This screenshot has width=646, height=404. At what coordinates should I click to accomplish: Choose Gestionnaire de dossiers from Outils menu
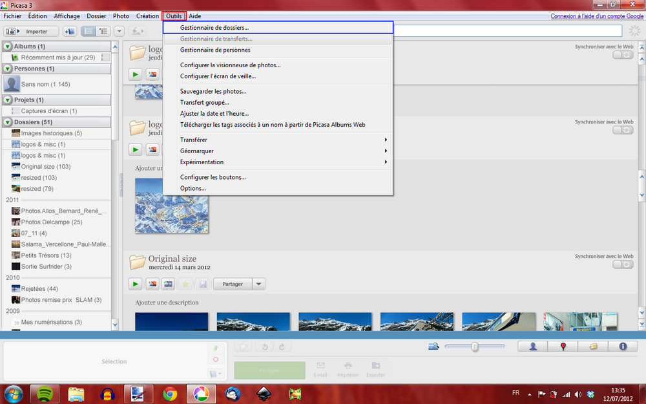pos(278,28)
